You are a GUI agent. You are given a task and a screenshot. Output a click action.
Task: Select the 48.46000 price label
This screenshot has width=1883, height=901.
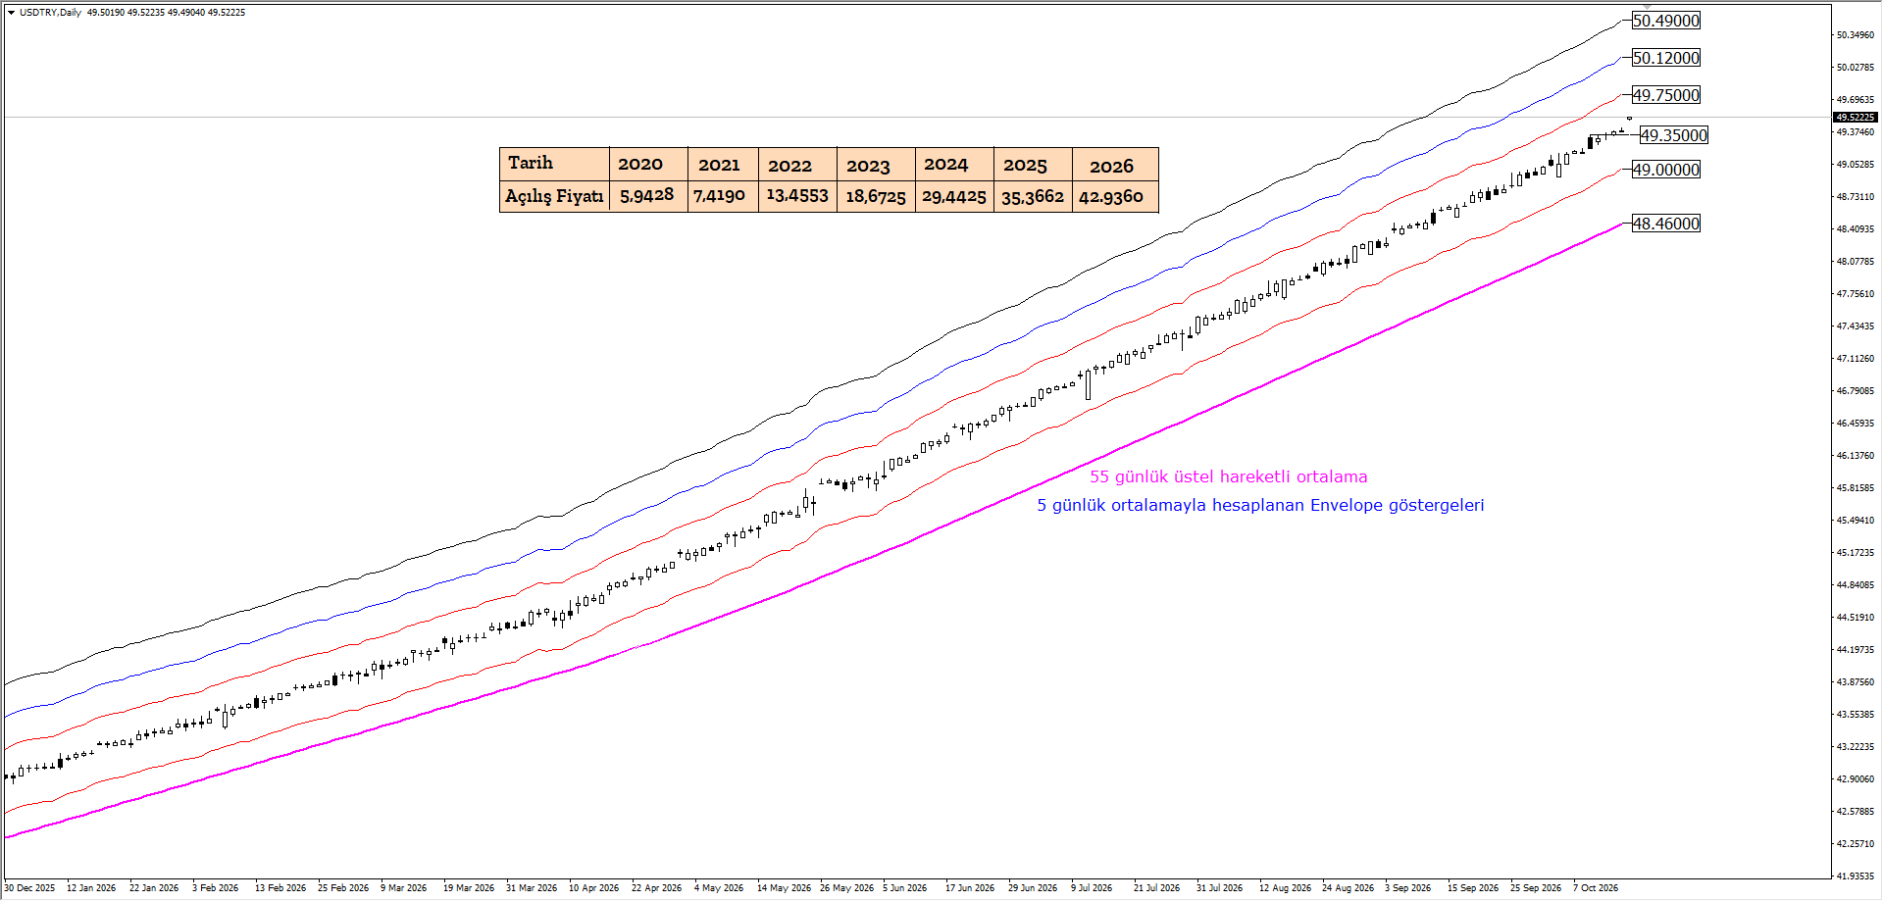pyautogui.click(x=1665, y=224)
